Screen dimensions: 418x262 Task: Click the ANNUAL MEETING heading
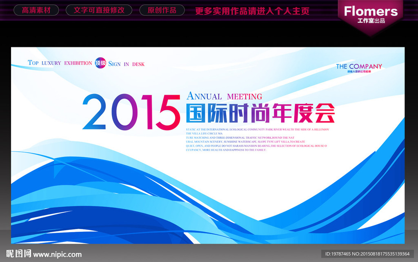[x=224, y=96]
